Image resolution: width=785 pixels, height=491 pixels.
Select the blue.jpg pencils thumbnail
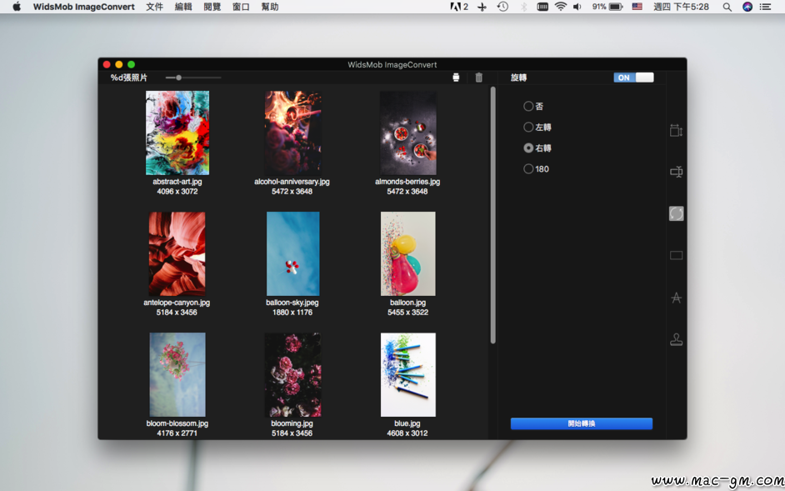pyautogui.click(x=408, y=375)
